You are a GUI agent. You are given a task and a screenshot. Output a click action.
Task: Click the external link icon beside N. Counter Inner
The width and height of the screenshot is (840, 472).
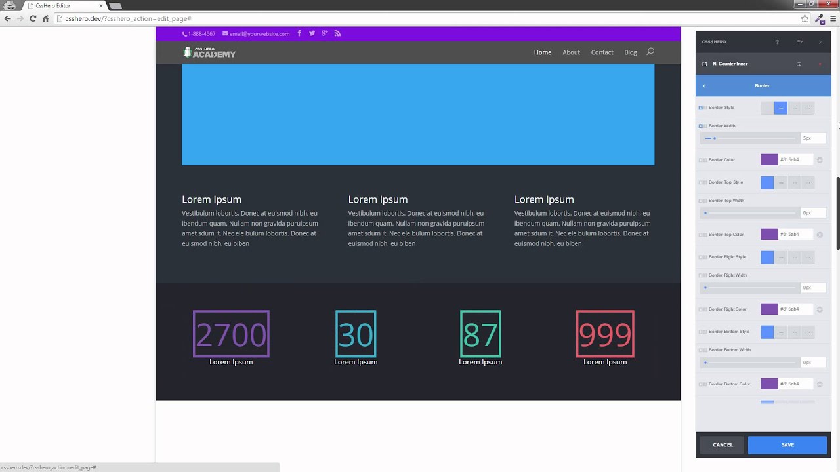(x=705, y=64)
